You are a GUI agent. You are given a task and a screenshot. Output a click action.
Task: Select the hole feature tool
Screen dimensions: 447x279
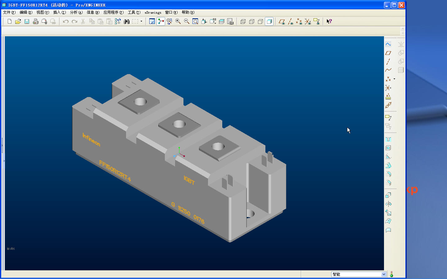[x=388, y=139]
